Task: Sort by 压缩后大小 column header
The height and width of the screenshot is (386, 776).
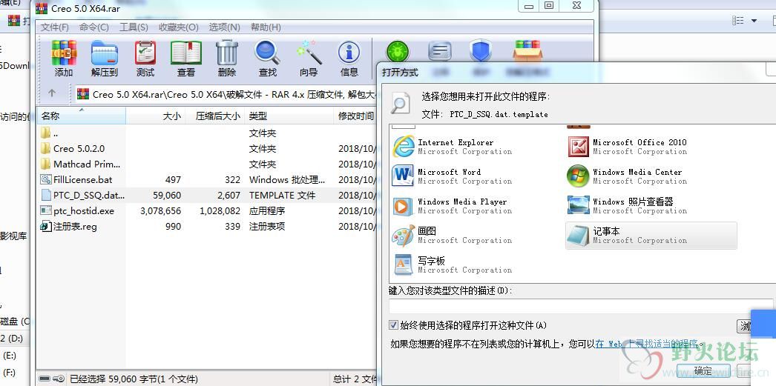Action: 214,116
